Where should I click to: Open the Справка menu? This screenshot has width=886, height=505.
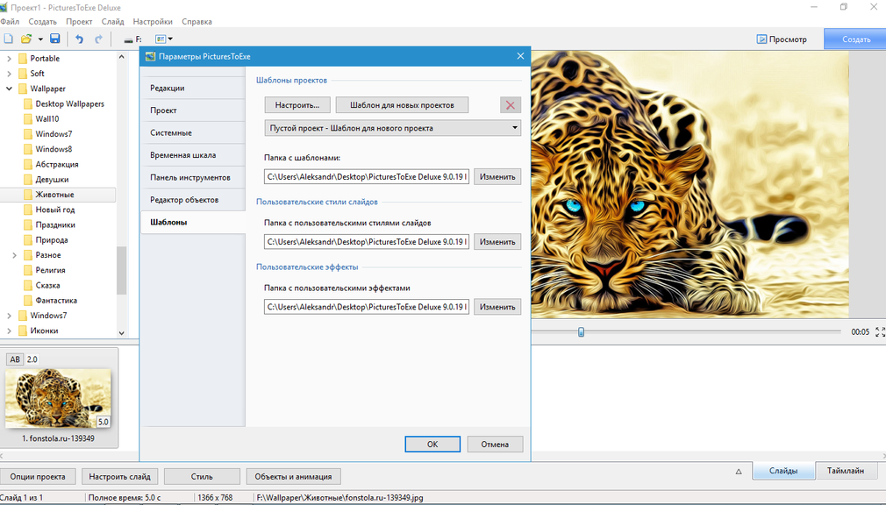[196, 21]
